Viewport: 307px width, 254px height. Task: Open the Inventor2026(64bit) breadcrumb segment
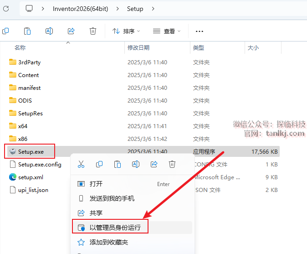(80, 9)
